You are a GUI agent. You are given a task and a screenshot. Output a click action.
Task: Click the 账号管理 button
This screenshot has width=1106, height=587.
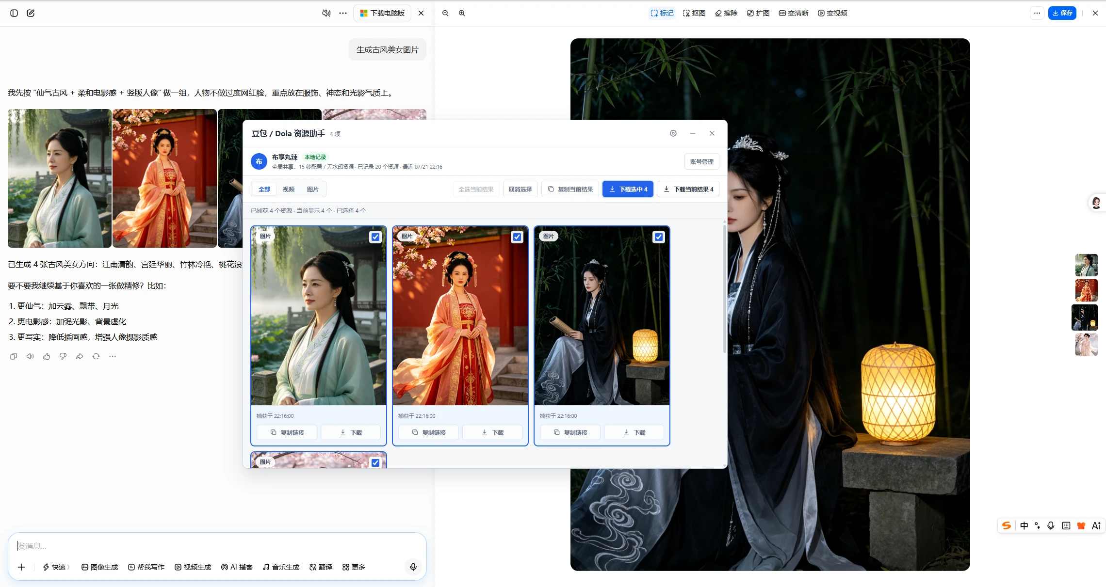[701, 161]
